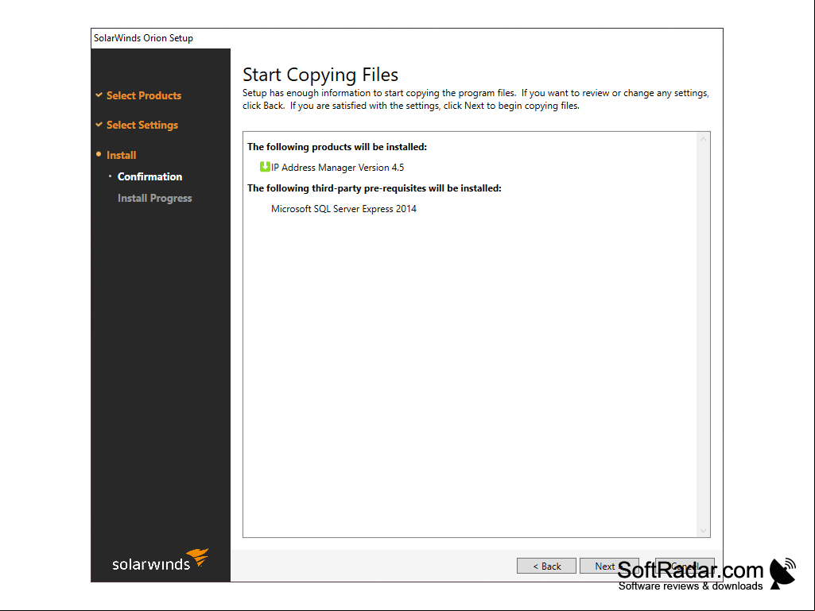
Task: Click the scroll down arrow of the summary list
Action: tap(703, 531)
